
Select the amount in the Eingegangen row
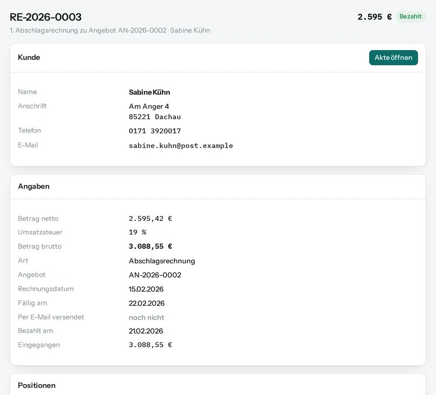(x=150, y=345)
